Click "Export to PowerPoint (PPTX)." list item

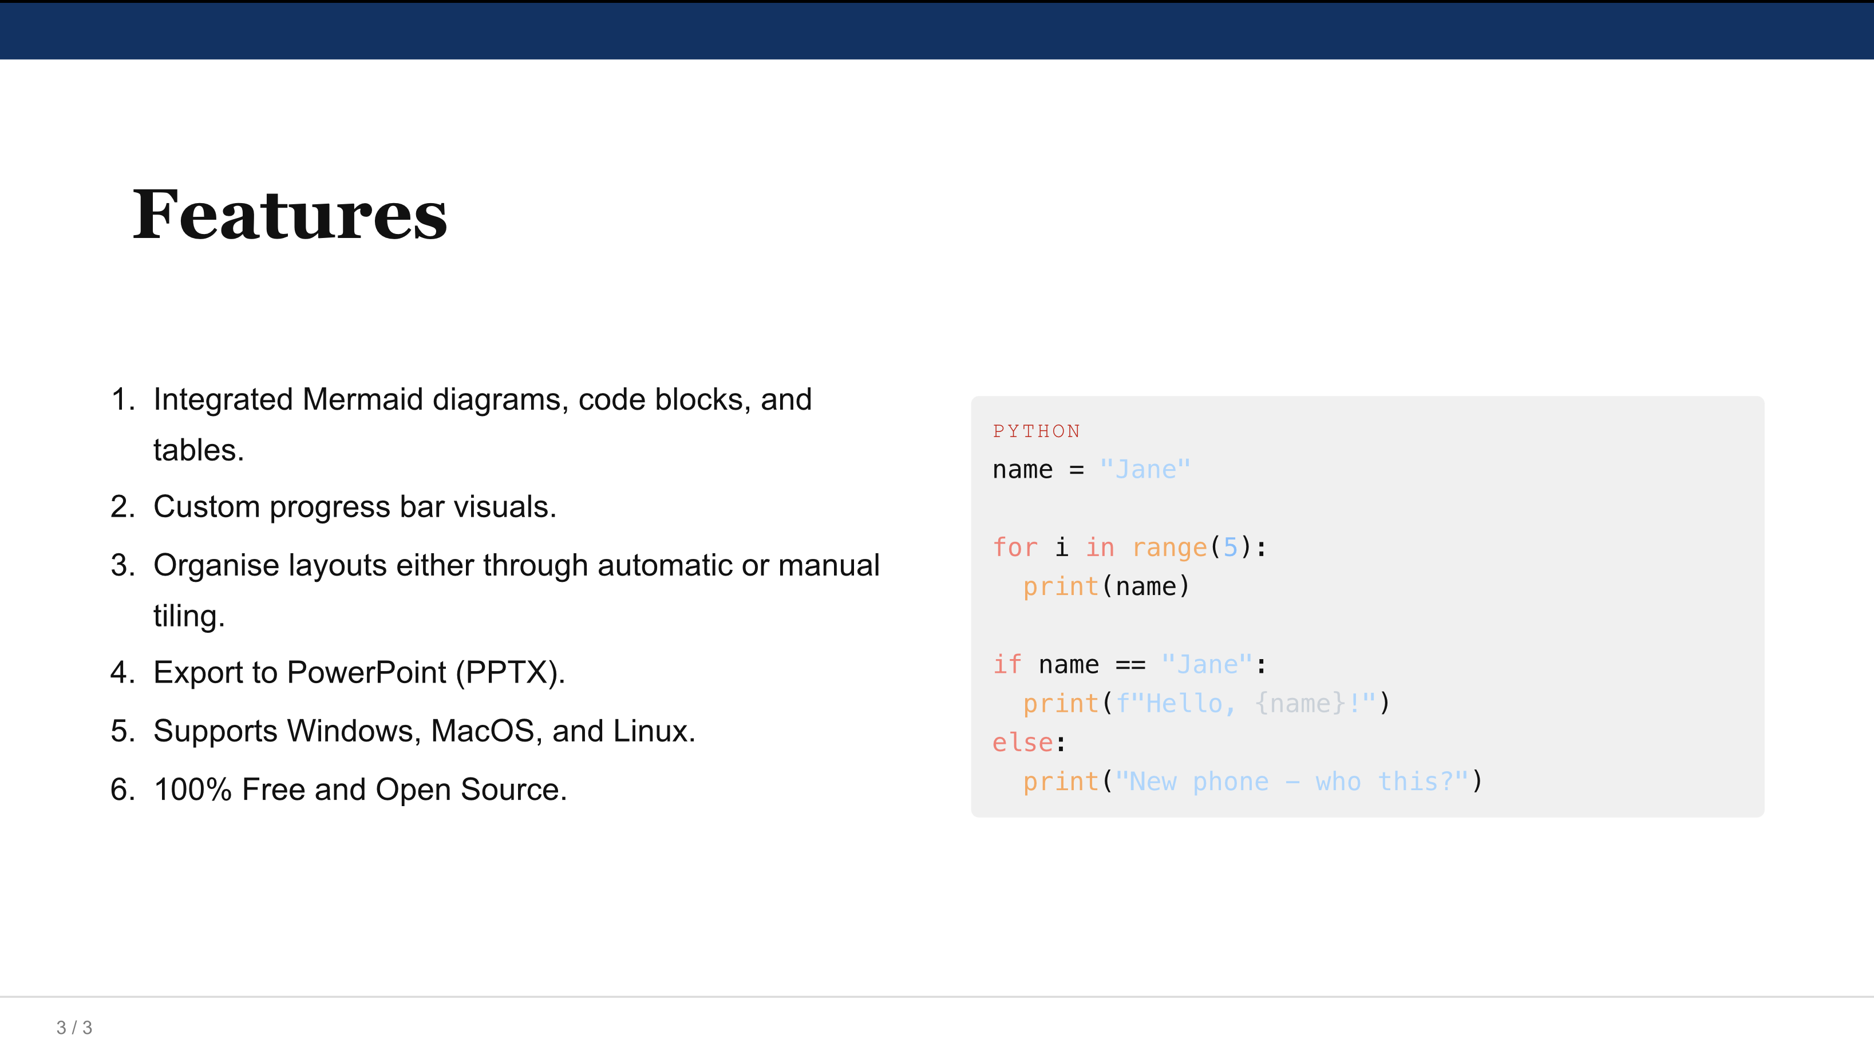pyautogui.click(x=359, y=673)
